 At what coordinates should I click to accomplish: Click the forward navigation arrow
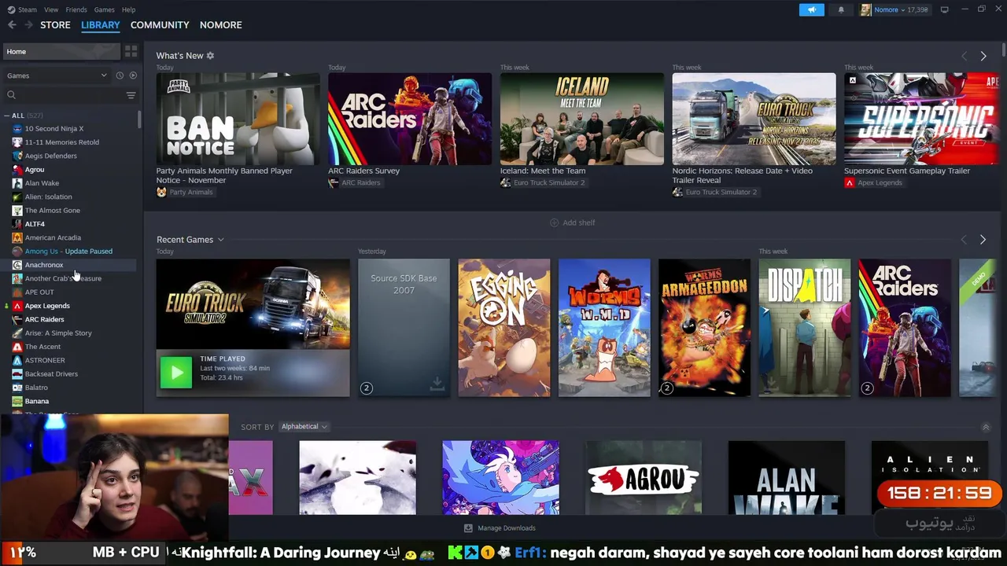pos(28,25)
